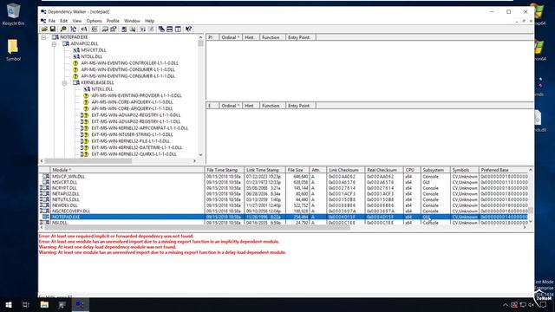Open the Profile menu
Image resolution: width=555 pixels, height=312 pixels.
[x=113, y=21]
